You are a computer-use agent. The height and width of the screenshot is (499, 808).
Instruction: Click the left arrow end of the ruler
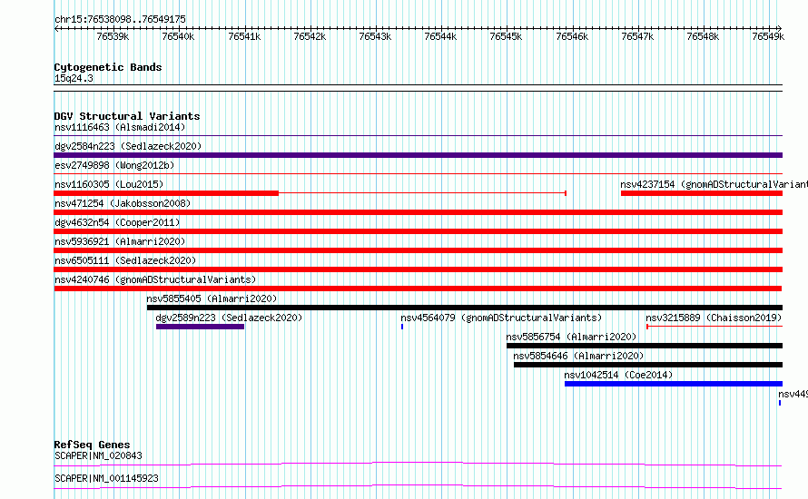click(x=56, y=28)
